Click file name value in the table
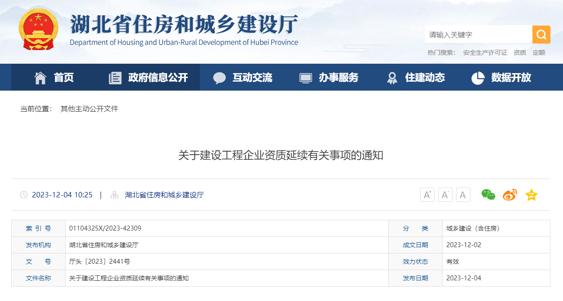Image resolution: width=563 pixels, height=301 pixels. tap(129, 278)
